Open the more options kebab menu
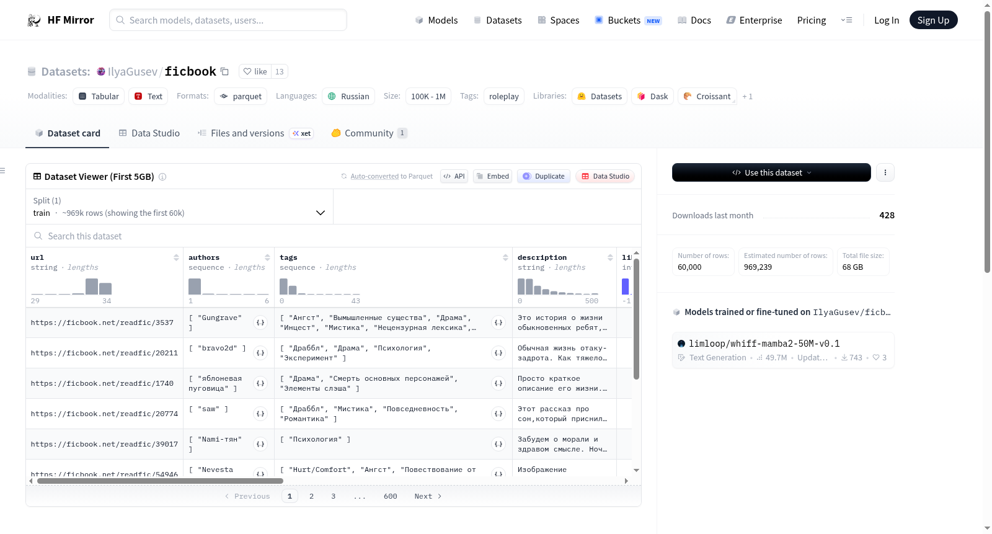 [885, 172]
